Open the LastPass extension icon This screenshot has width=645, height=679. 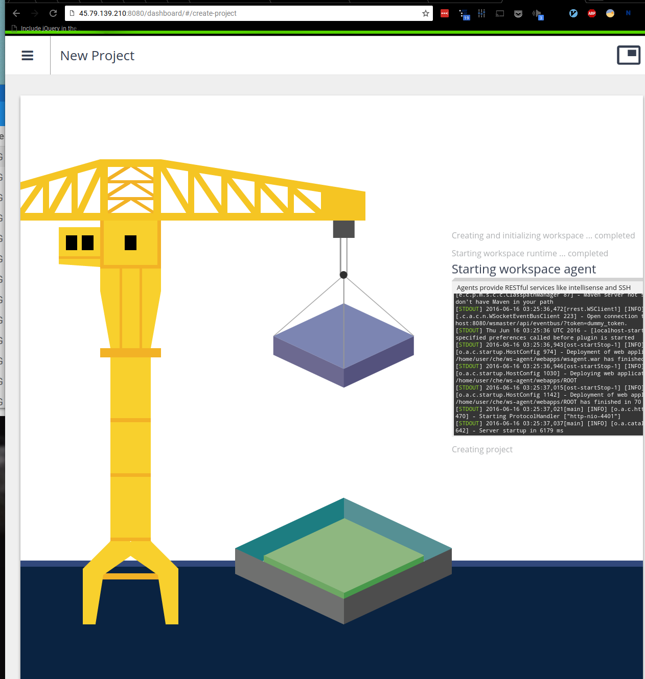(444, 13)
